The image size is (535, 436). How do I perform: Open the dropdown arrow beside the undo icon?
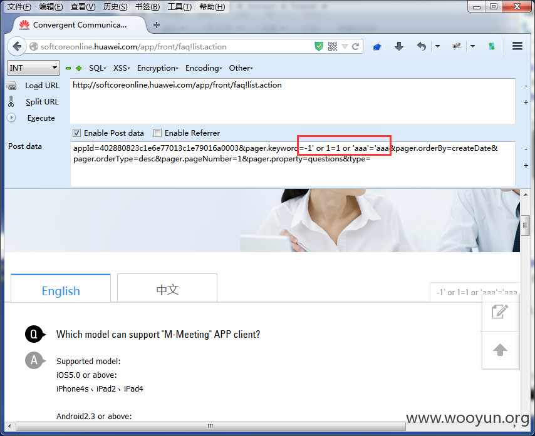[437, 46]
